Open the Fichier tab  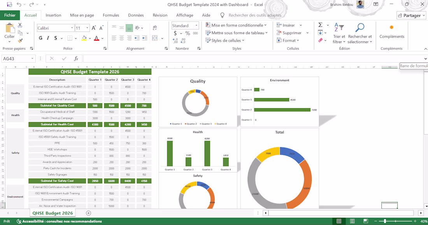10,15
